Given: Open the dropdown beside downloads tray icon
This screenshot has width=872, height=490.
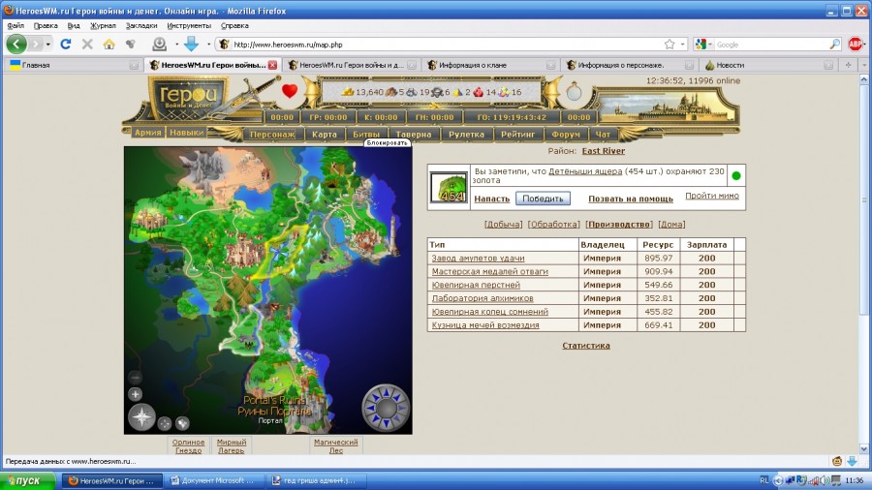Looking at the screenshot, I should 176,45.
